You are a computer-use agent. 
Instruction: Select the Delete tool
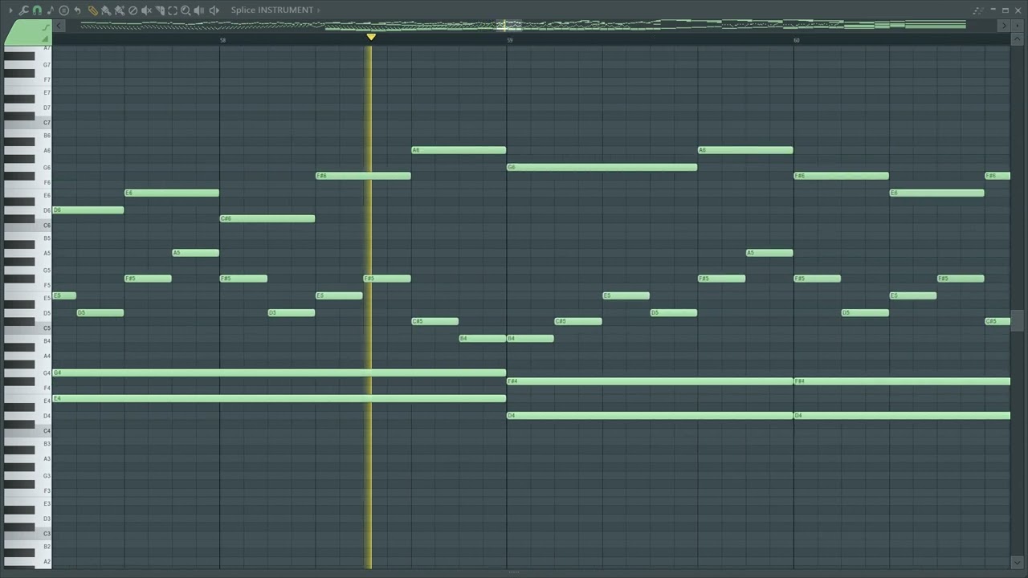point(133,10)
